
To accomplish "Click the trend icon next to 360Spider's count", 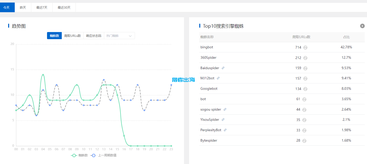I will pyautogui.click(x=305, y=58).
